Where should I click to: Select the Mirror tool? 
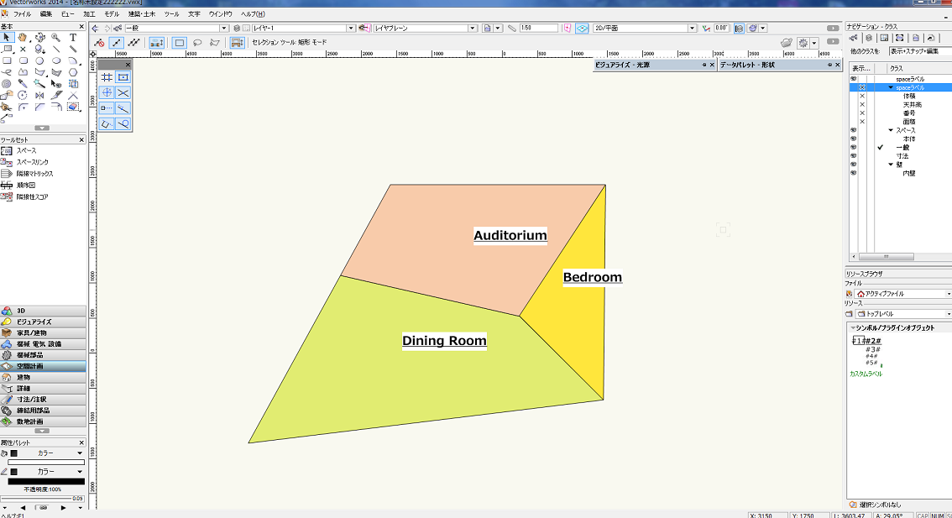[x=39, y=96]
